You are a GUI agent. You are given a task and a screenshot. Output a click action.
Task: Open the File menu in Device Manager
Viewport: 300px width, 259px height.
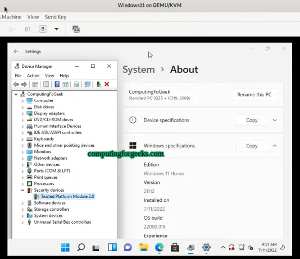pyautogui.click(x=18, y=76)
